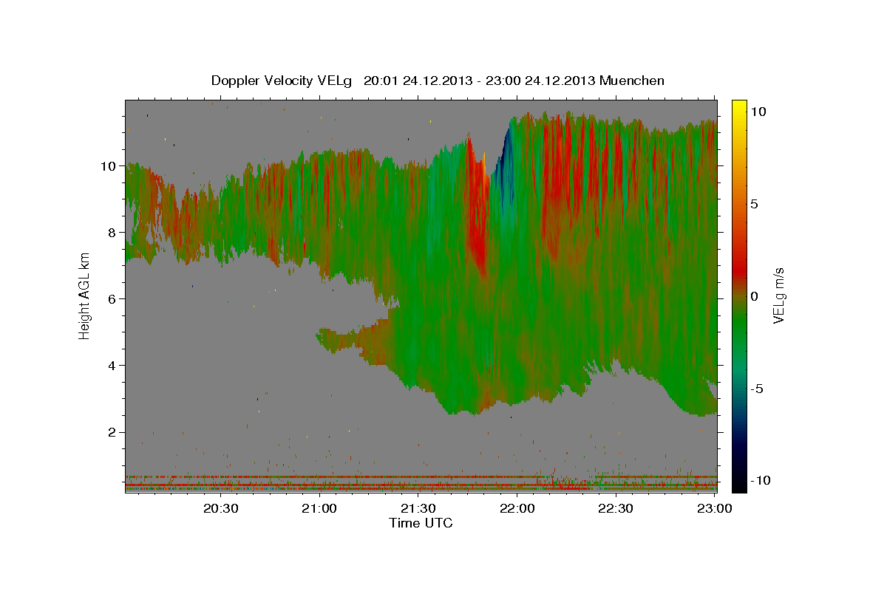Select the 'Time UTC' axis label
Image resolution: width=887 pixels, height=591 pixels.
coord(421,523)
